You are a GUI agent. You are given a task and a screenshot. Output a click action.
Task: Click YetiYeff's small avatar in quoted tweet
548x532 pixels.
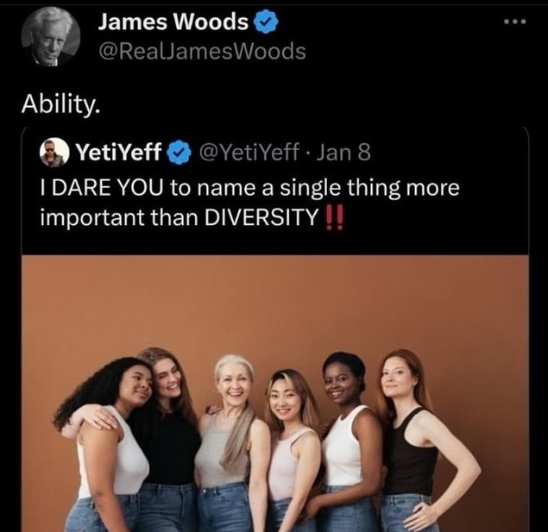coord(54,153)
